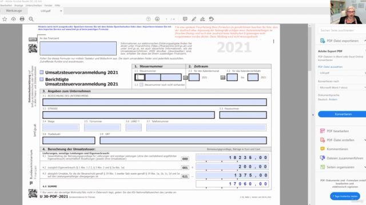
Task: Click the calendar icon before the Kalendermonat field
Action: [185, 77]
